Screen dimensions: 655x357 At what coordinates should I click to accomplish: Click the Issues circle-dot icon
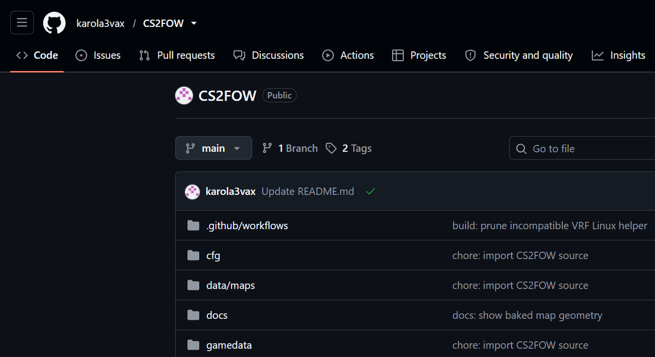[x=81, y=55]
